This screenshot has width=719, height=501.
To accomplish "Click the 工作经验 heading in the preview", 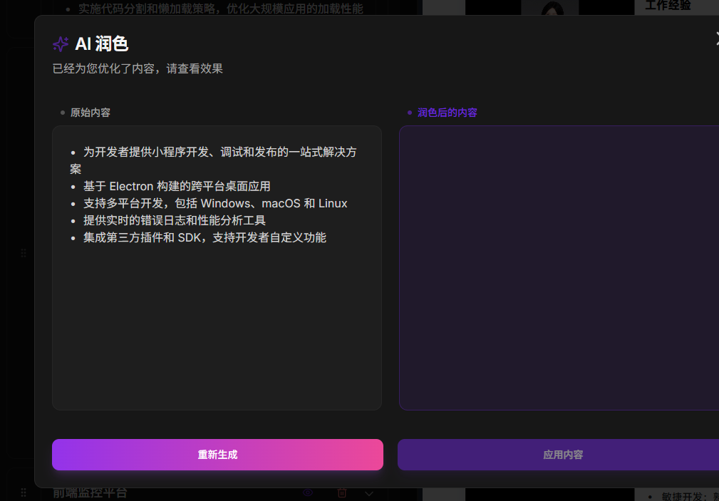I will (x=668, y=6).
